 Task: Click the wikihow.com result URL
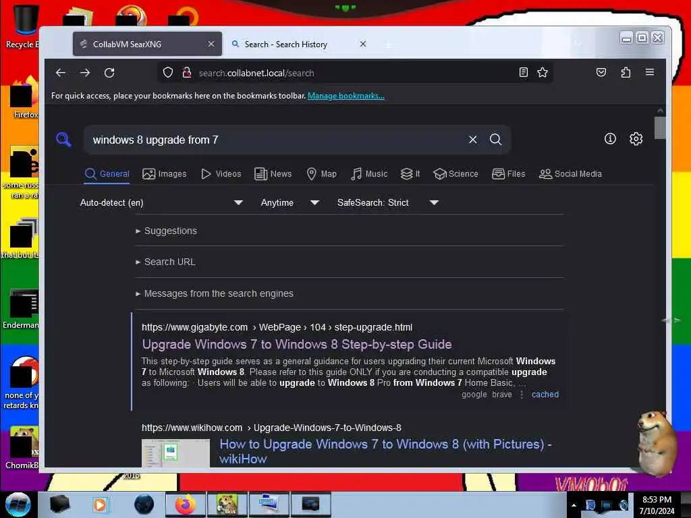coord(271,428)
